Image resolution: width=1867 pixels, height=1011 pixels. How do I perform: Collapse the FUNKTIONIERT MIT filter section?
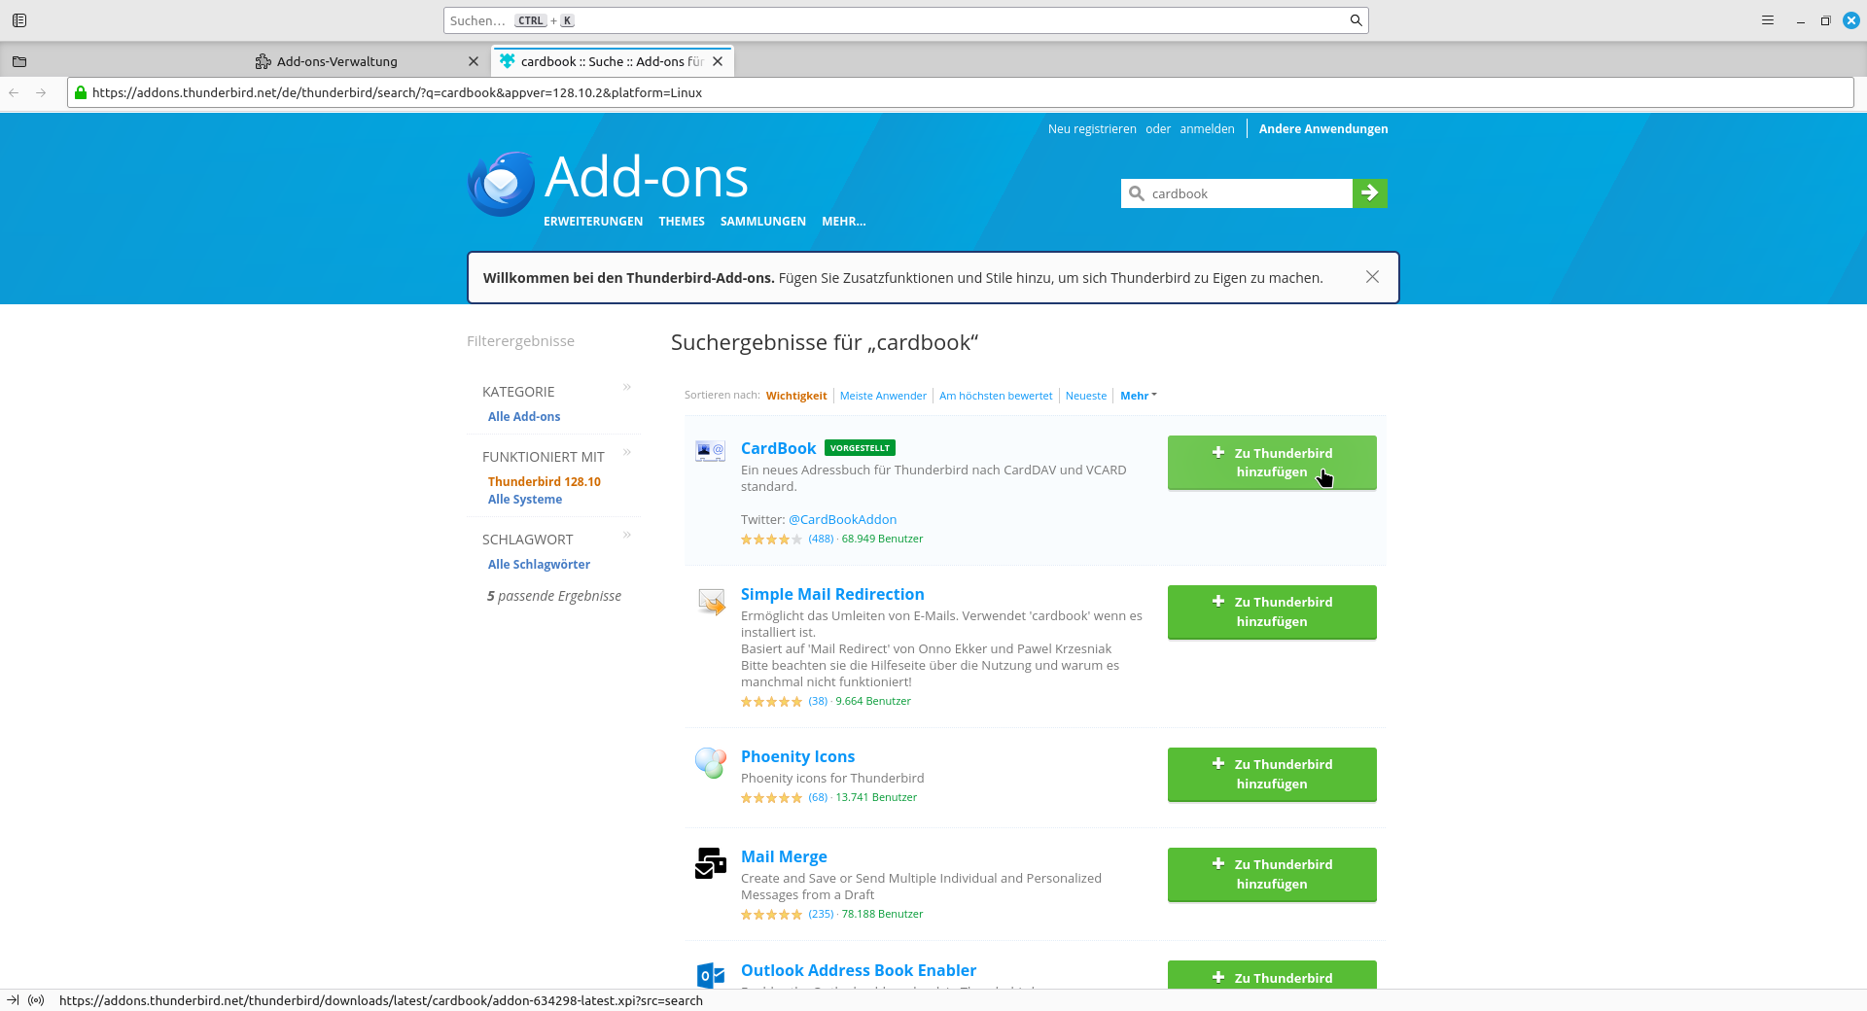click(x=627, y=452)
